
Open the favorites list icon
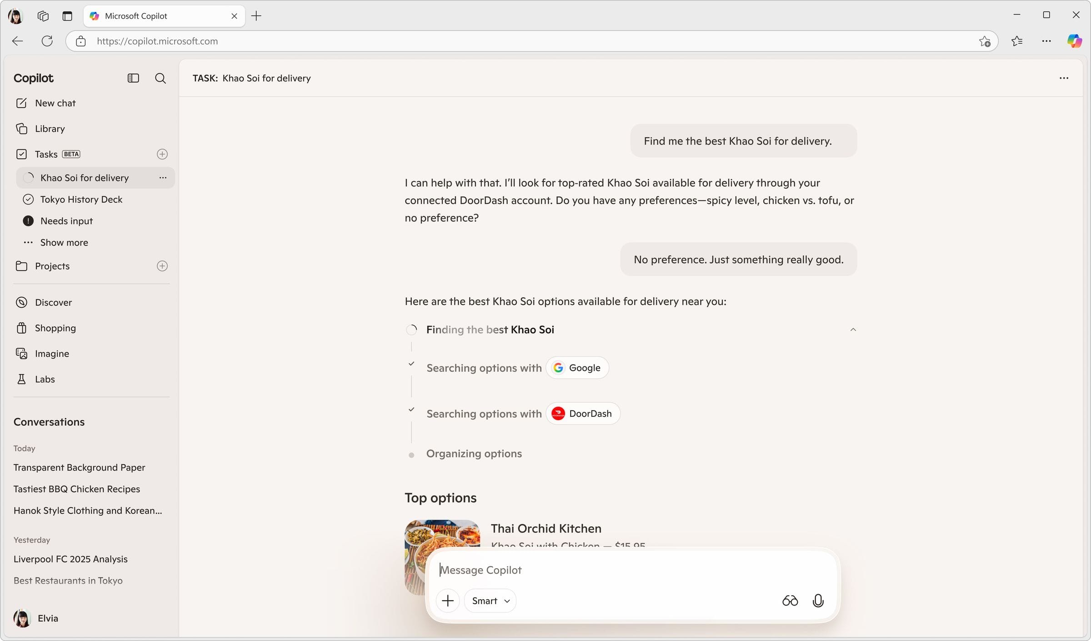click(x=1017, y=41)
